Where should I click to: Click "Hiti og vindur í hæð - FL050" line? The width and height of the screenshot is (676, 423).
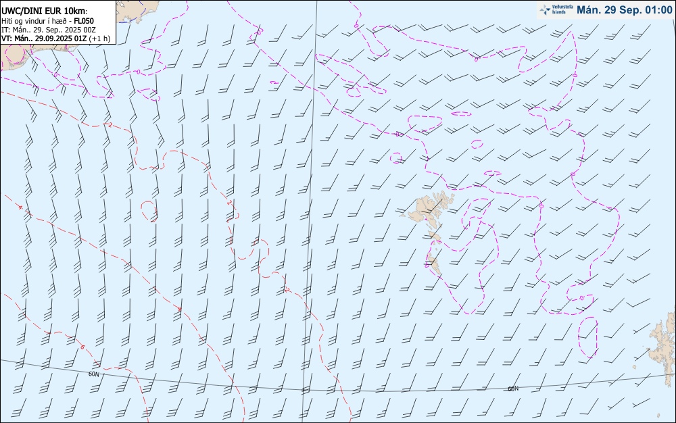click(47, 21)
